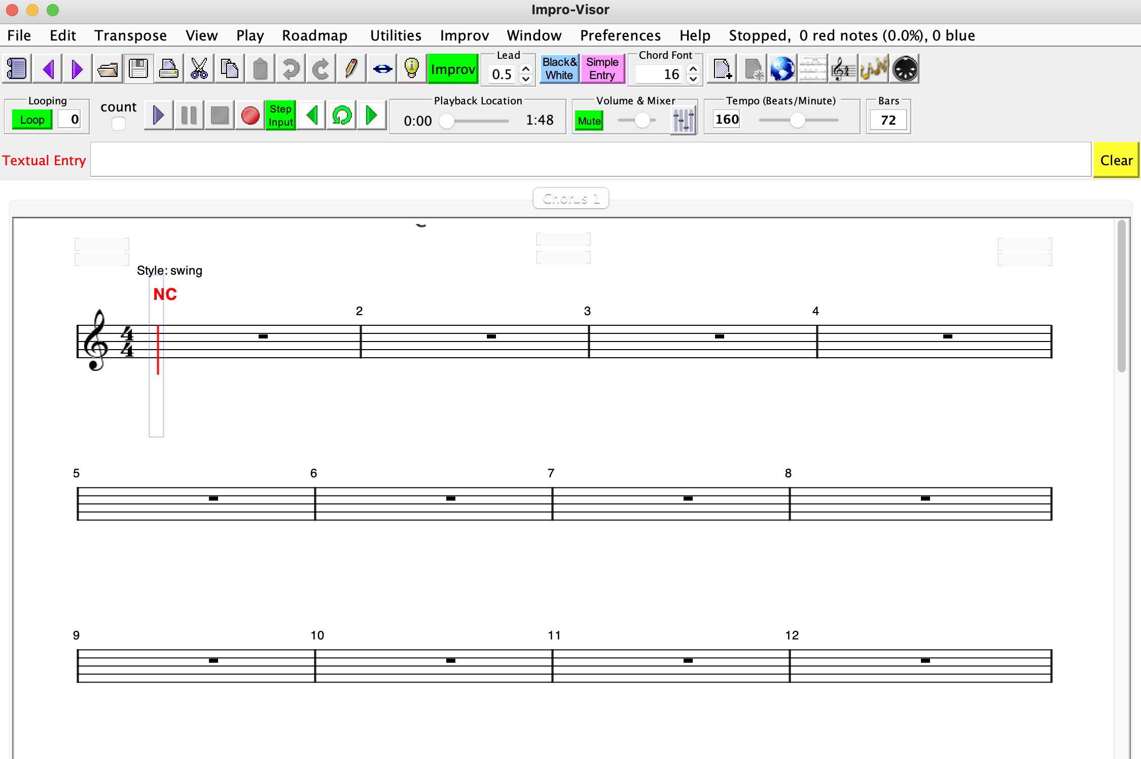The width and height of the screenshot is (1141, 759).
Task: Click the red record button
Action: click(250, 116)
